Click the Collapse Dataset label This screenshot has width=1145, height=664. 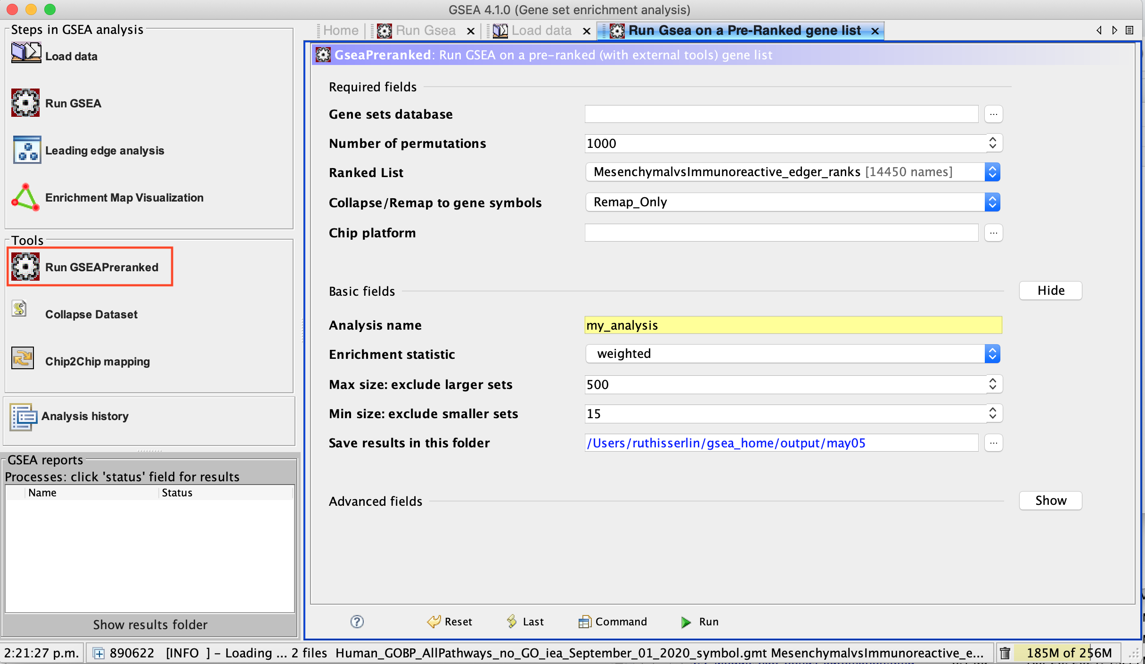coord(91,314)
